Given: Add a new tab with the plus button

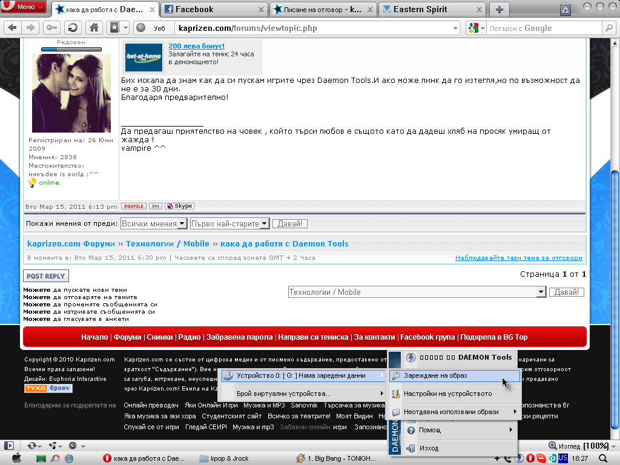Looking at the screenshot, I should click(499, 10).
